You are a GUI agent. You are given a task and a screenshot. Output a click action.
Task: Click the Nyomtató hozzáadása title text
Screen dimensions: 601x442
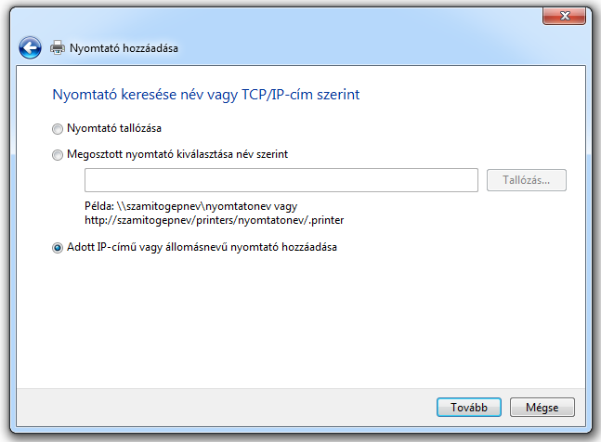point(124,48)
